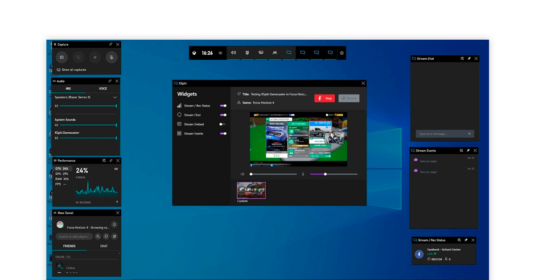Switch to the VOICE tab in Audio
The height and width of the screenshot is (280, 535).
pos(103,89)
